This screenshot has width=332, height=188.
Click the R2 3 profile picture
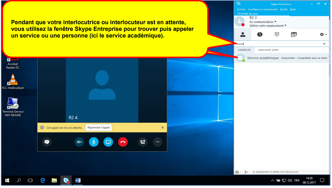pyautogui.click(x=240, y=21)
